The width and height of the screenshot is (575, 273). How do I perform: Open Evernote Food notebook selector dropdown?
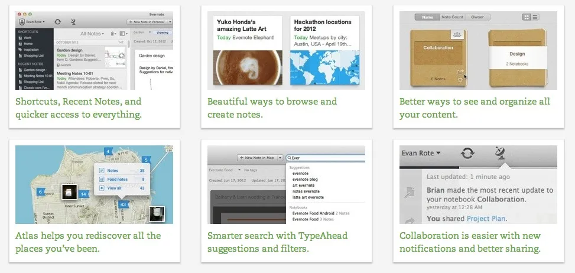225,170
